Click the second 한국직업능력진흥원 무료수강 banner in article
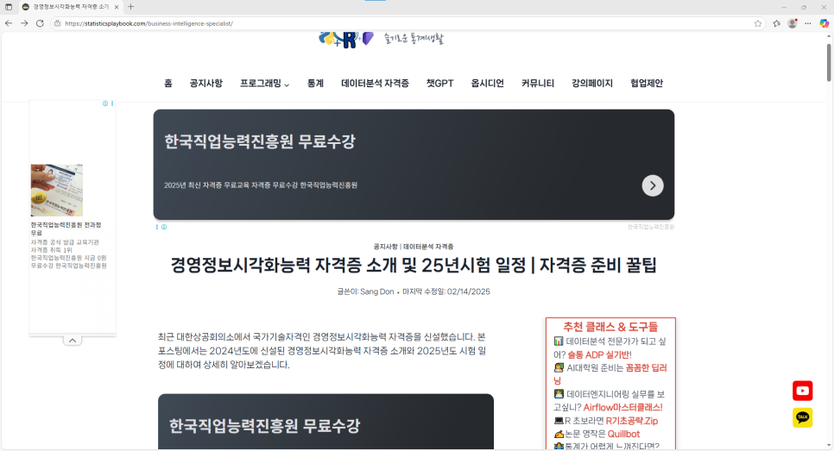 pyautogui.click(x=325, y=422)
